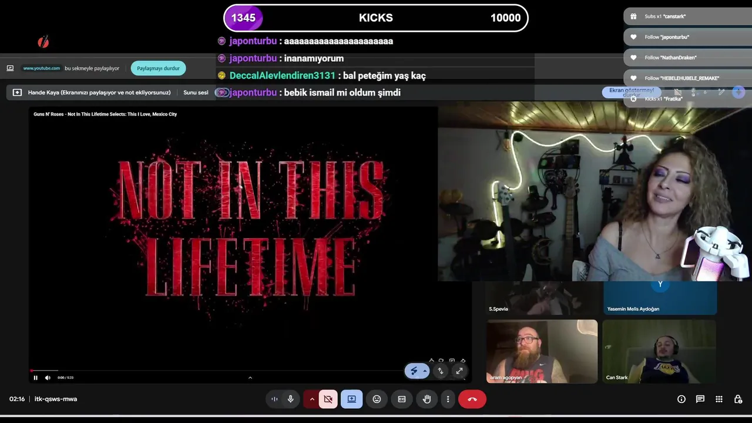Toggle the present screen button
752x423 pixels.
351,399
